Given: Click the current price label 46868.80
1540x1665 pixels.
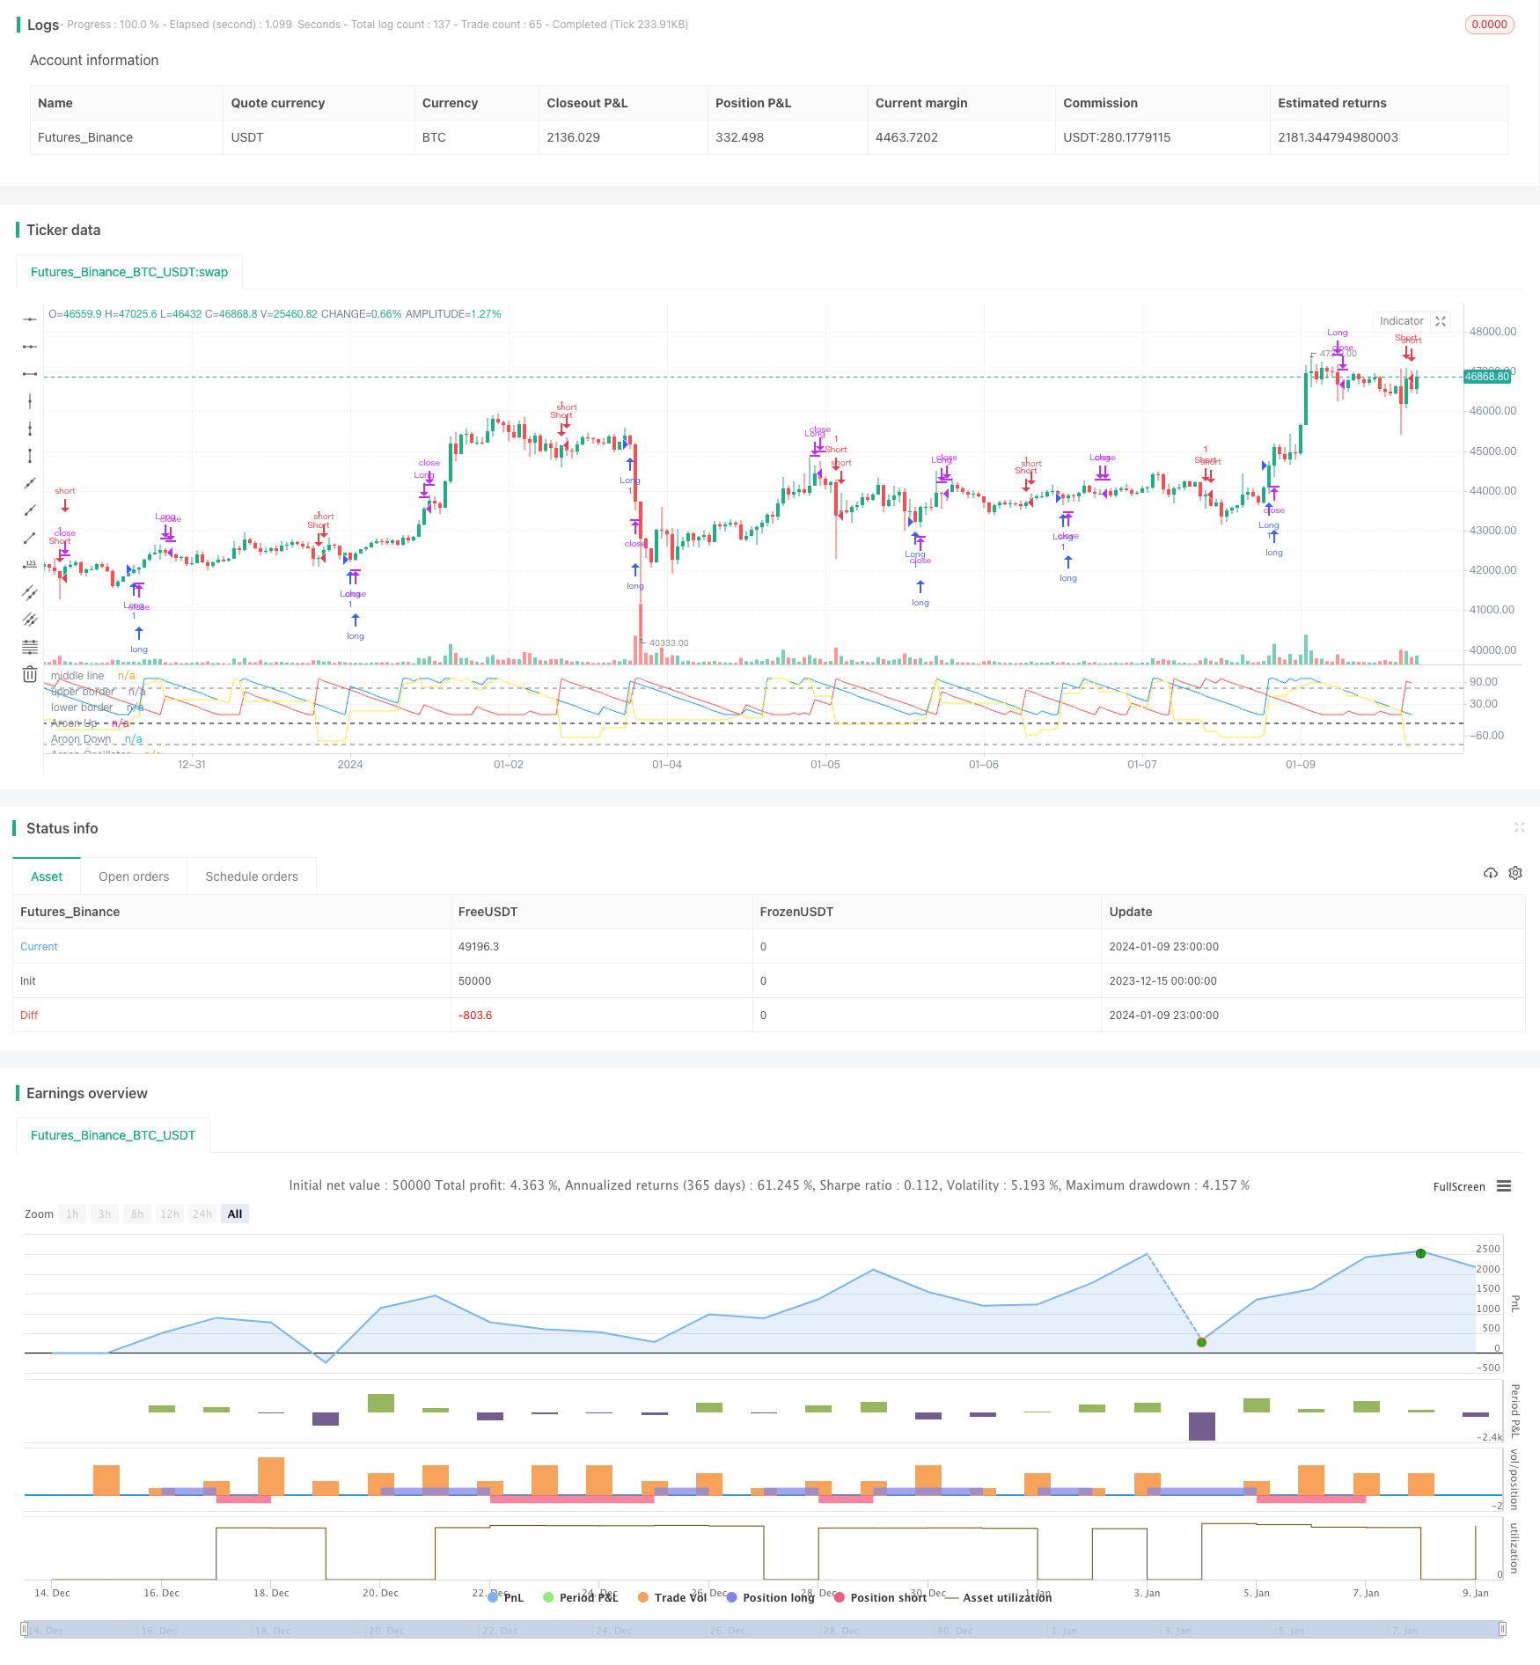Looking at the screenshot, I should point(1486,377).
